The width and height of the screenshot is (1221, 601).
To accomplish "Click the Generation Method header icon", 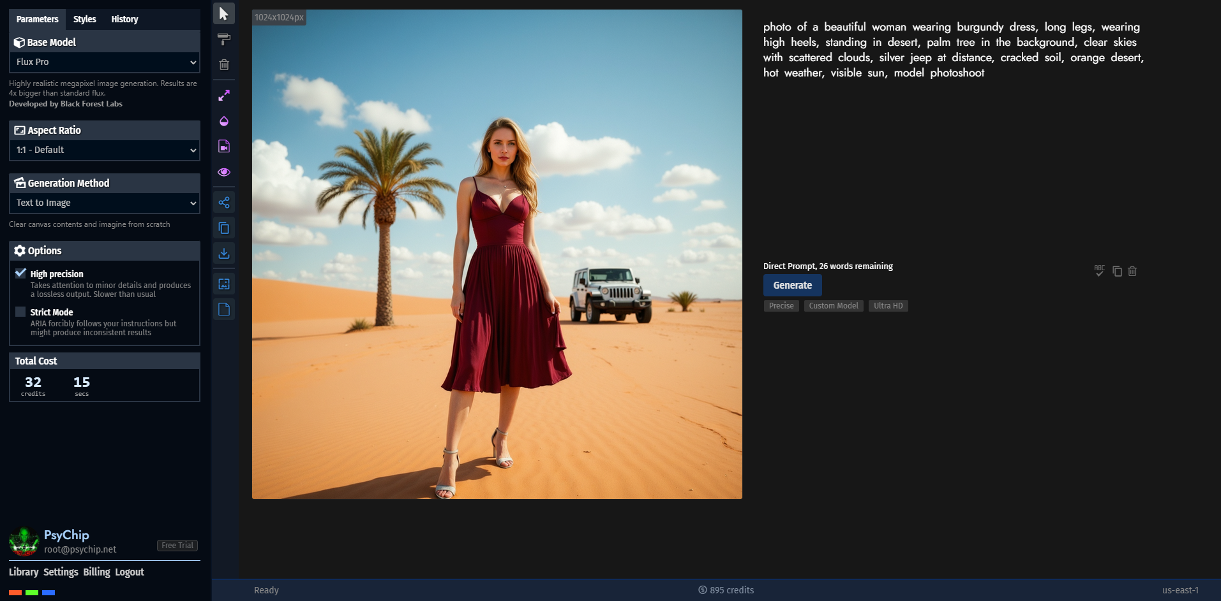I will tap(20, 183).
